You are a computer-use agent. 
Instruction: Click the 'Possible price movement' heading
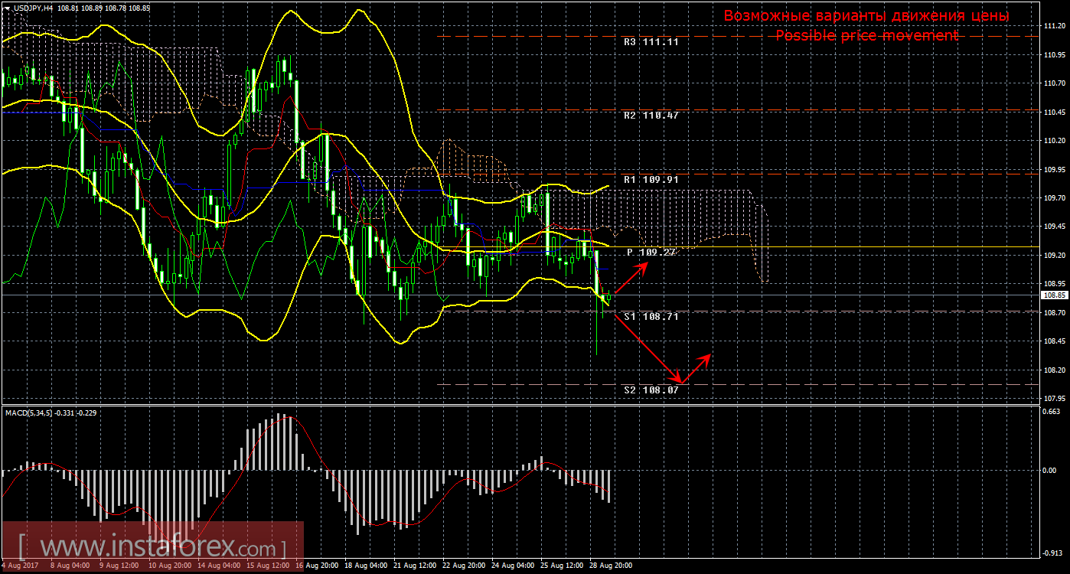click(866, 35)
